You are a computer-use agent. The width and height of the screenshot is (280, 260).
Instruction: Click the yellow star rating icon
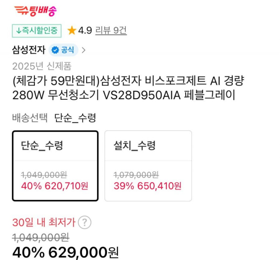click(x=71, y=31)
